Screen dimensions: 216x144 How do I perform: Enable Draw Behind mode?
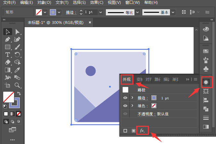(x=12, y=121)
